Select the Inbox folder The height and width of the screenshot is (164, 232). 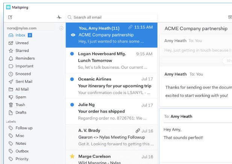pos(20,35)
